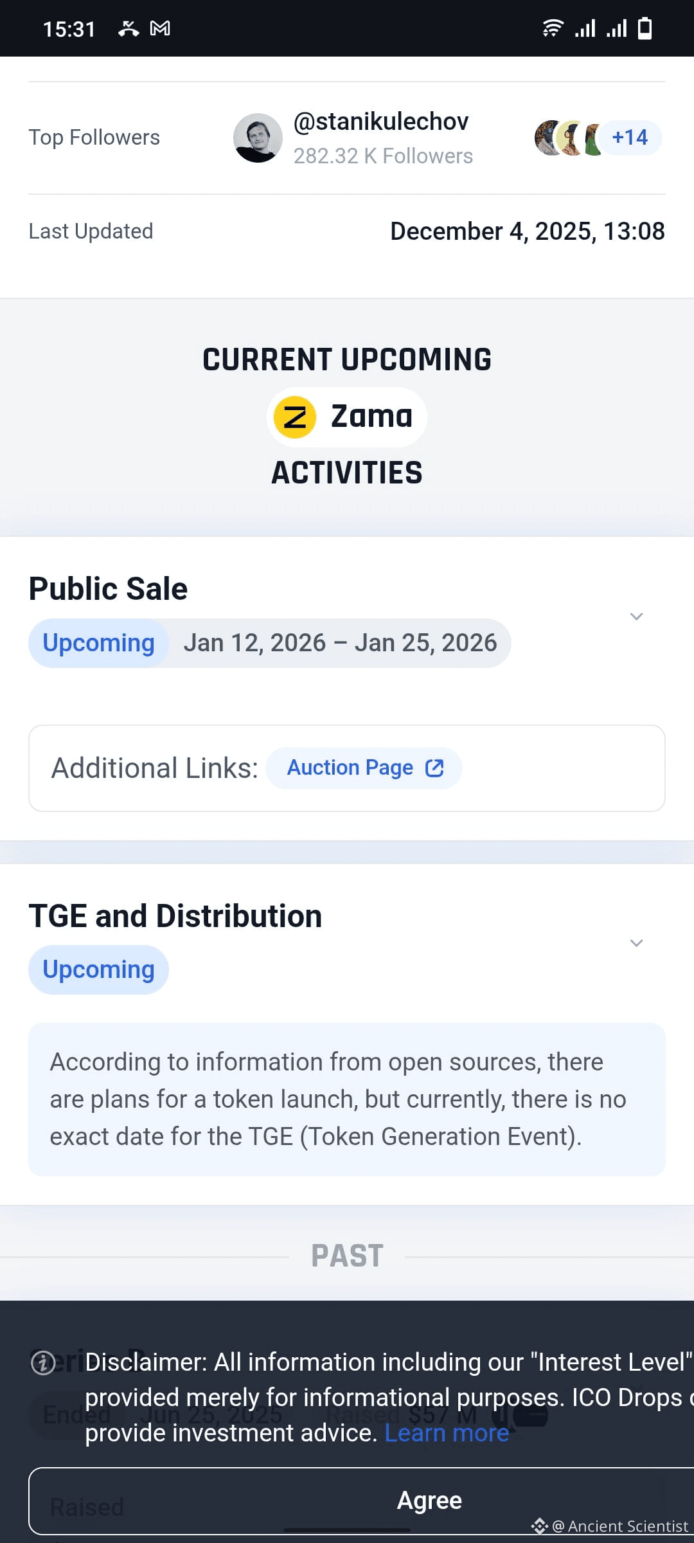Select the Jan 12 – Jan 25, 2026 date pill
Image resolution: width=694 pixels, height=1543 pixels.
click(340, 643)
